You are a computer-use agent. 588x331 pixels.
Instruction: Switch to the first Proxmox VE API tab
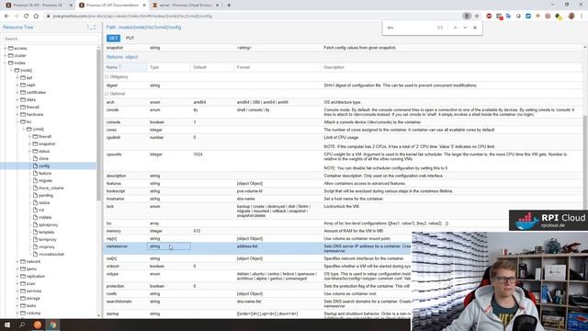(39, 6)
